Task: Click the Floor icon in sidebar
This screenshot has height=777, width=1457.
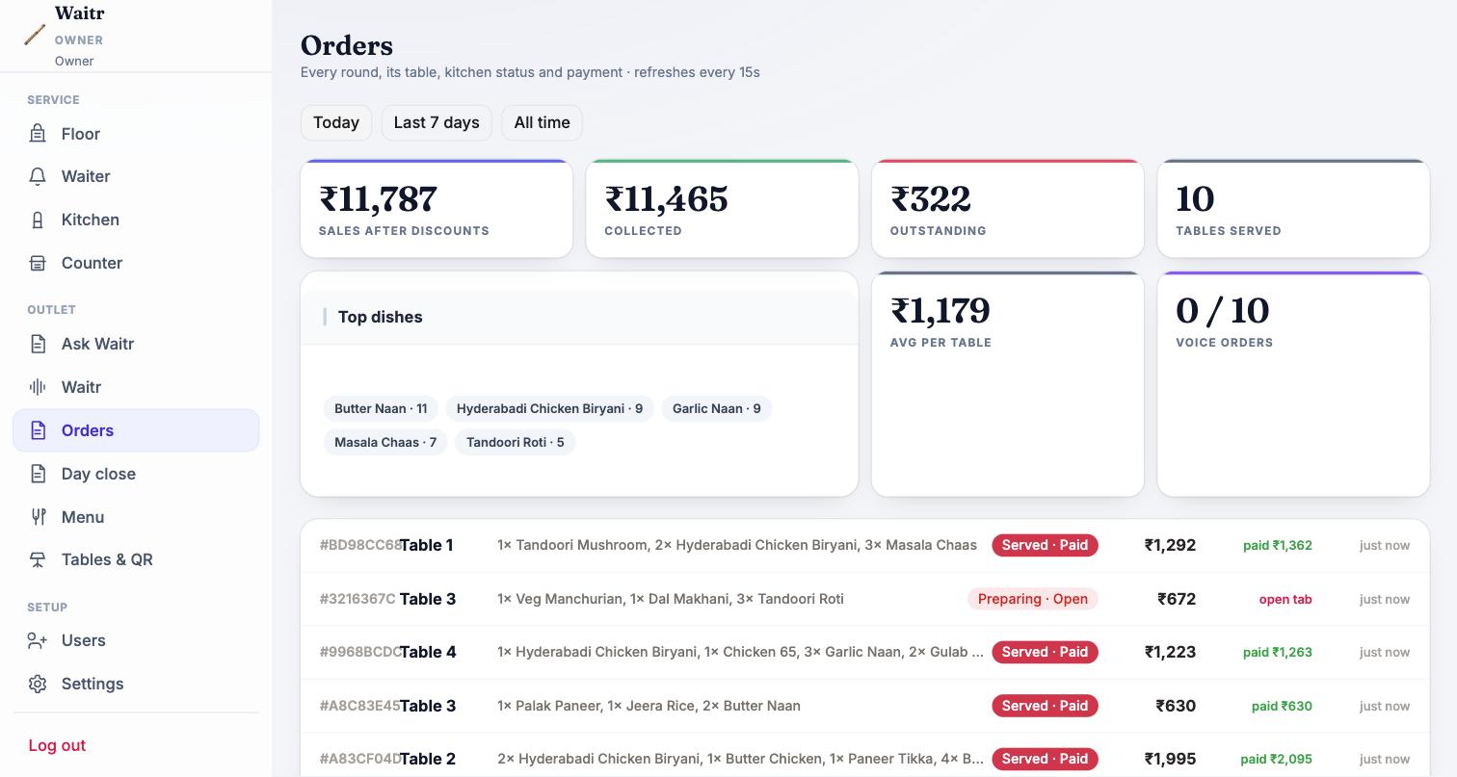Action: click(38, 134)
